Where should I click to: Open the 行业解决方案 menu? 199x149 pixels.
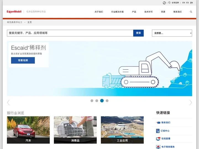(x=117, y=12)
